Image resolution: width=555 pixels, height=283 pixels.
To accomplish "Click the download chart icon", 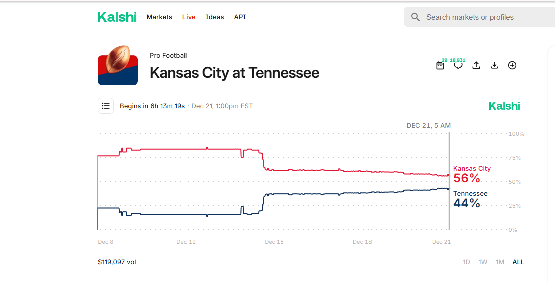I will (x=494, y=65).
